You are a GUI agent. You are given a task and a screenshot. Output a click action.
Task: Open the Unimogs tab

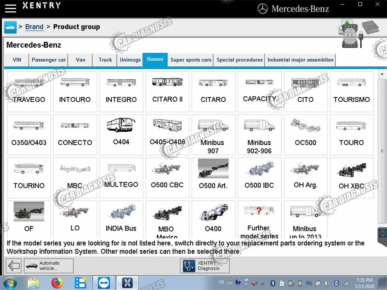pos(130,60)
